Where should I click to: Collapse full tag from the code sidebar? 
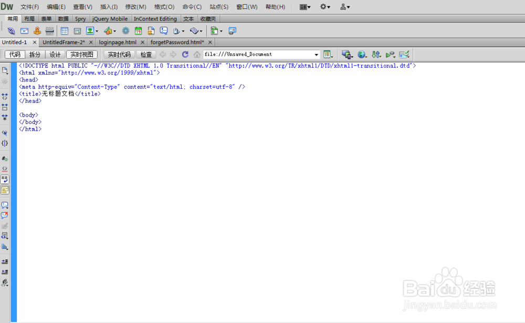pos(5,97)
